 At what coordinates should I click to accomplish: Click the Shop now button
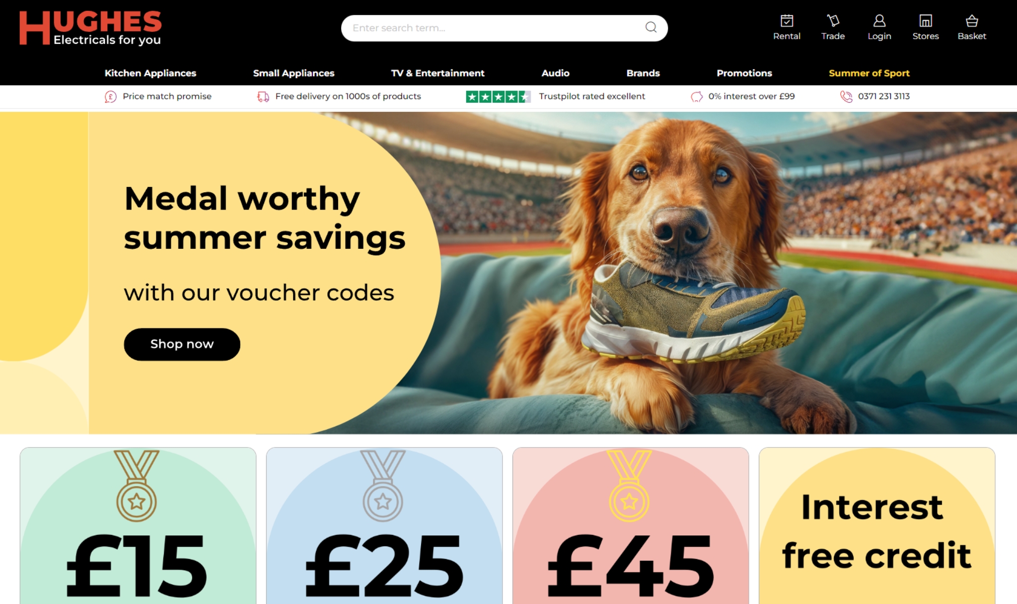(182, 343)
